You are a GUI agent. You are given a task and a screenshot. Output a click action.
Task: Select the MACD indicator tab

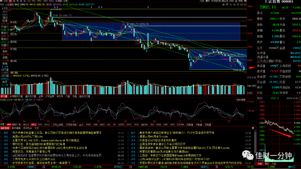26,125
